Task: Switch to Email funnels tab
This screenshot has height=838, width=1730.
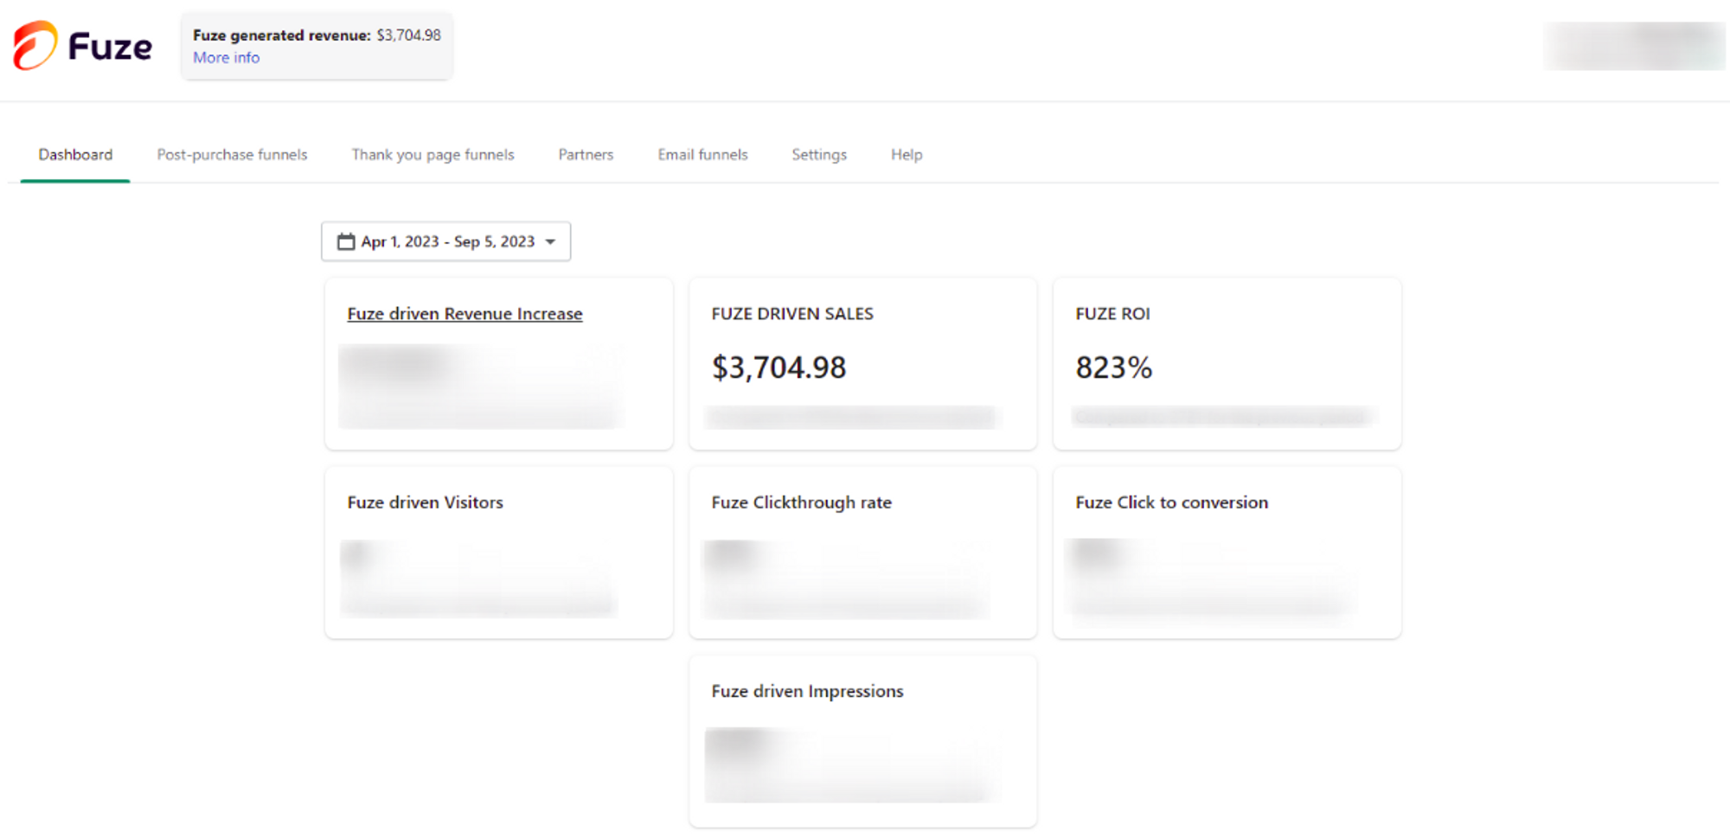Action: [x=702, y=155]
